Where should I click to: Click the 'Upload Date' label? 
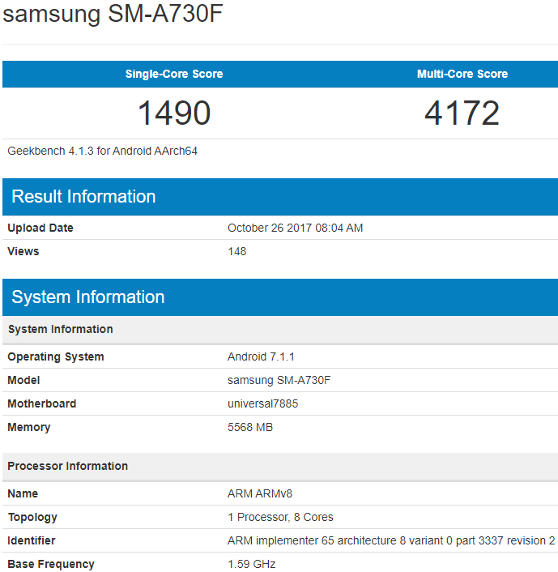(x=40, y=228)
